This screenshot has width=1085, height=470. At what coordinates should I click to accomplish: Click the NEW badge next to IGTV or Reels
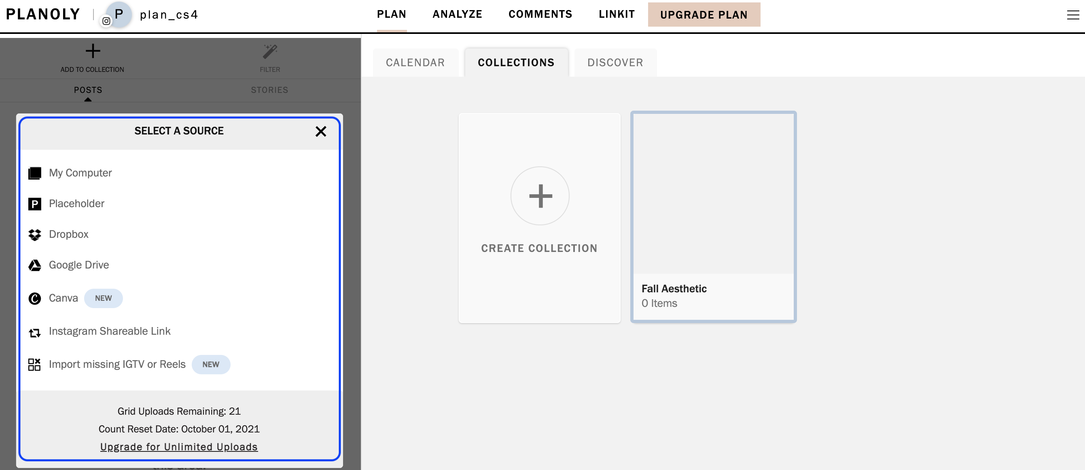coord(211,365)
